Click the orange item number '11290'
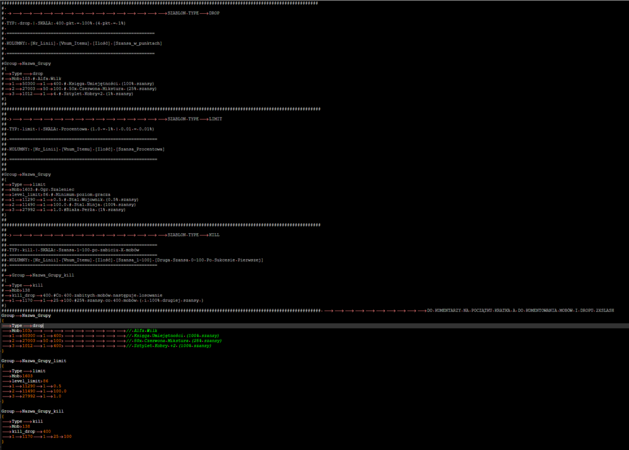629x450 pixels. click(x=28, y=387)
